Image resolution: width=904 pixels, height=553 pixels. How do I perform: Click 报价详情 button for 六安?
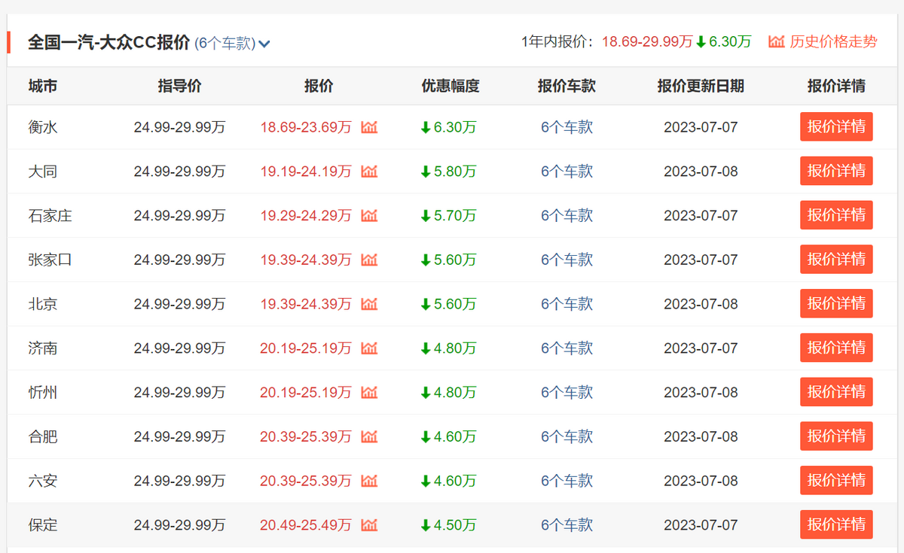click(x=836, y=480)
